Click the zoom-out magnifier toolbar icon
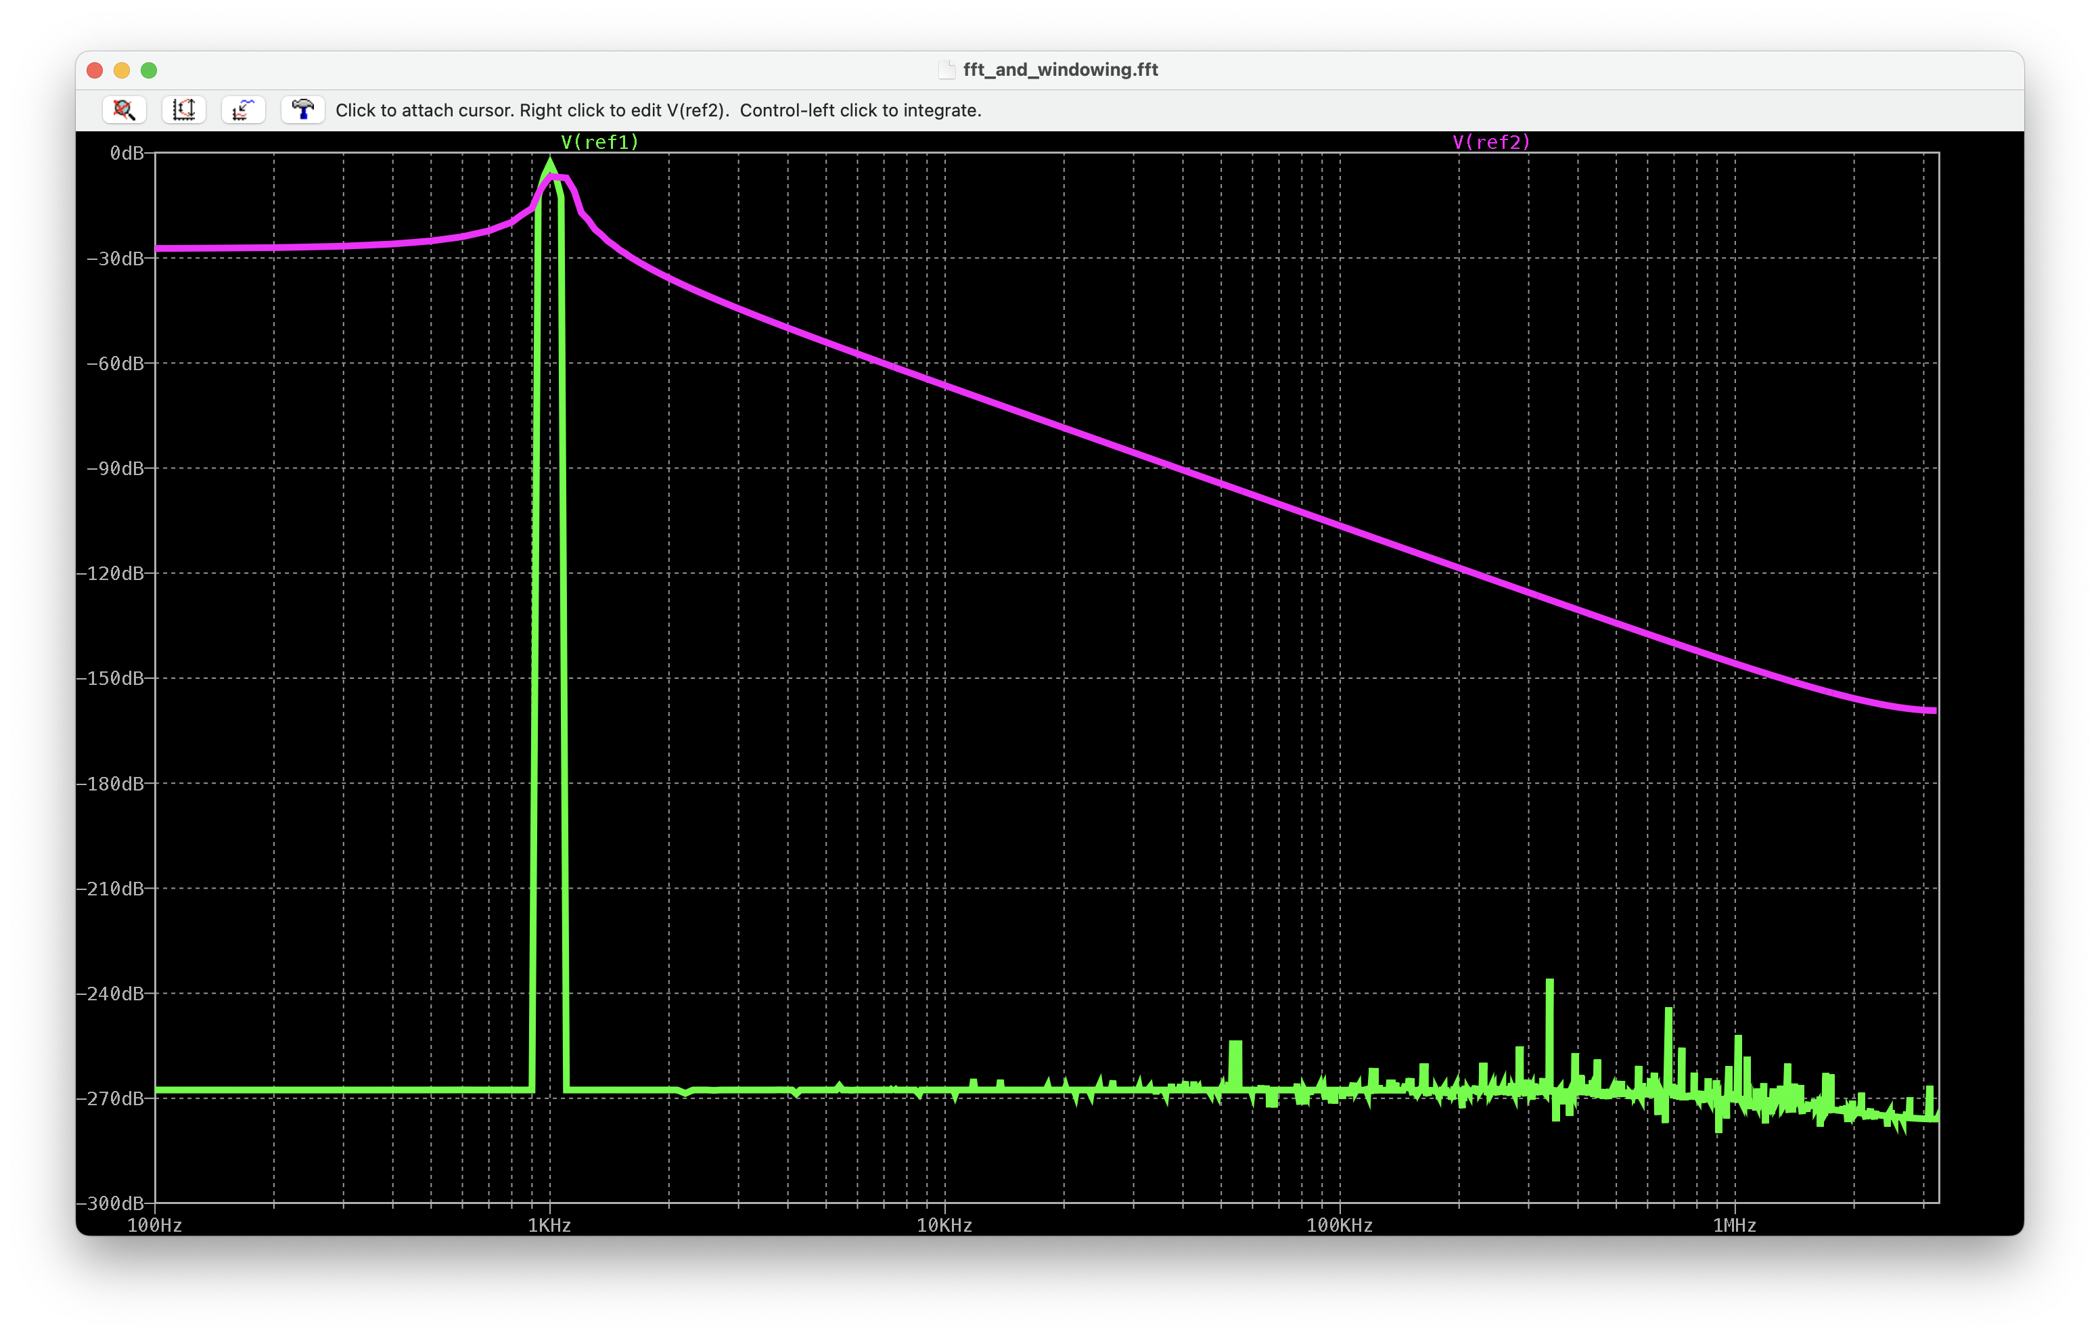This screenshot has width=2100, height=1336. [x=124, y=110]
